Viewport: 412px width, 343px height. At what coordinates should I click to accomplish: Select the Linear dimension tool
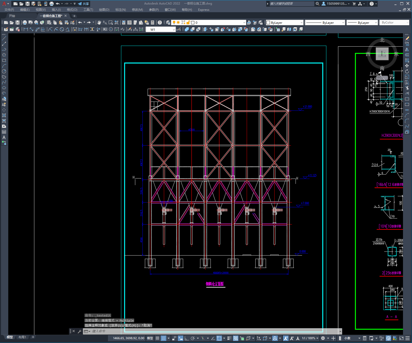click(26, 29)
